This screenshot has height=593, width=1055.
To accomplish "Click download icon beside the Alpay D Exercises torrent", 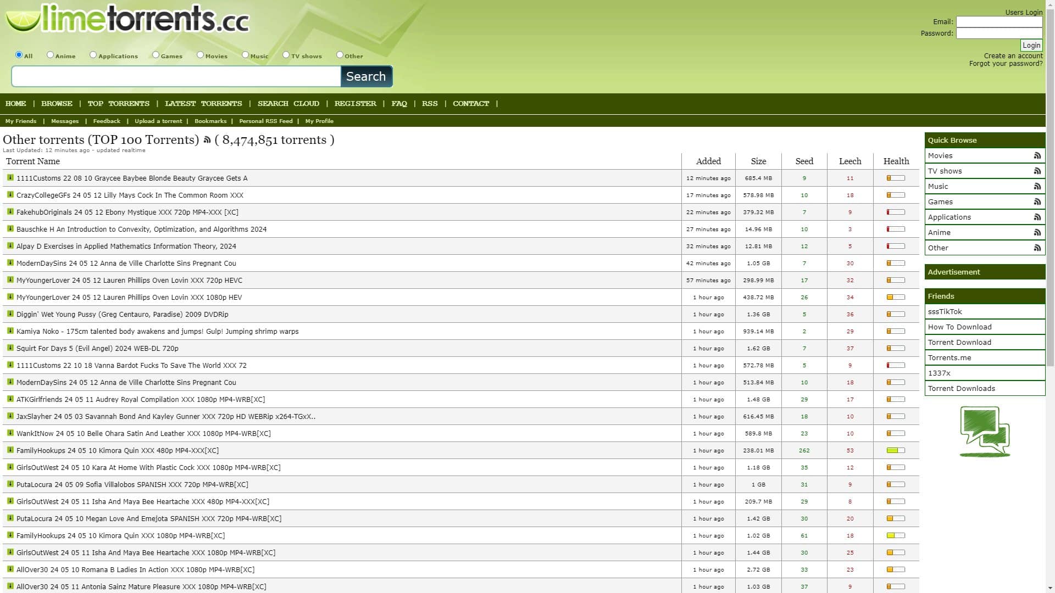I will [10, 245].
